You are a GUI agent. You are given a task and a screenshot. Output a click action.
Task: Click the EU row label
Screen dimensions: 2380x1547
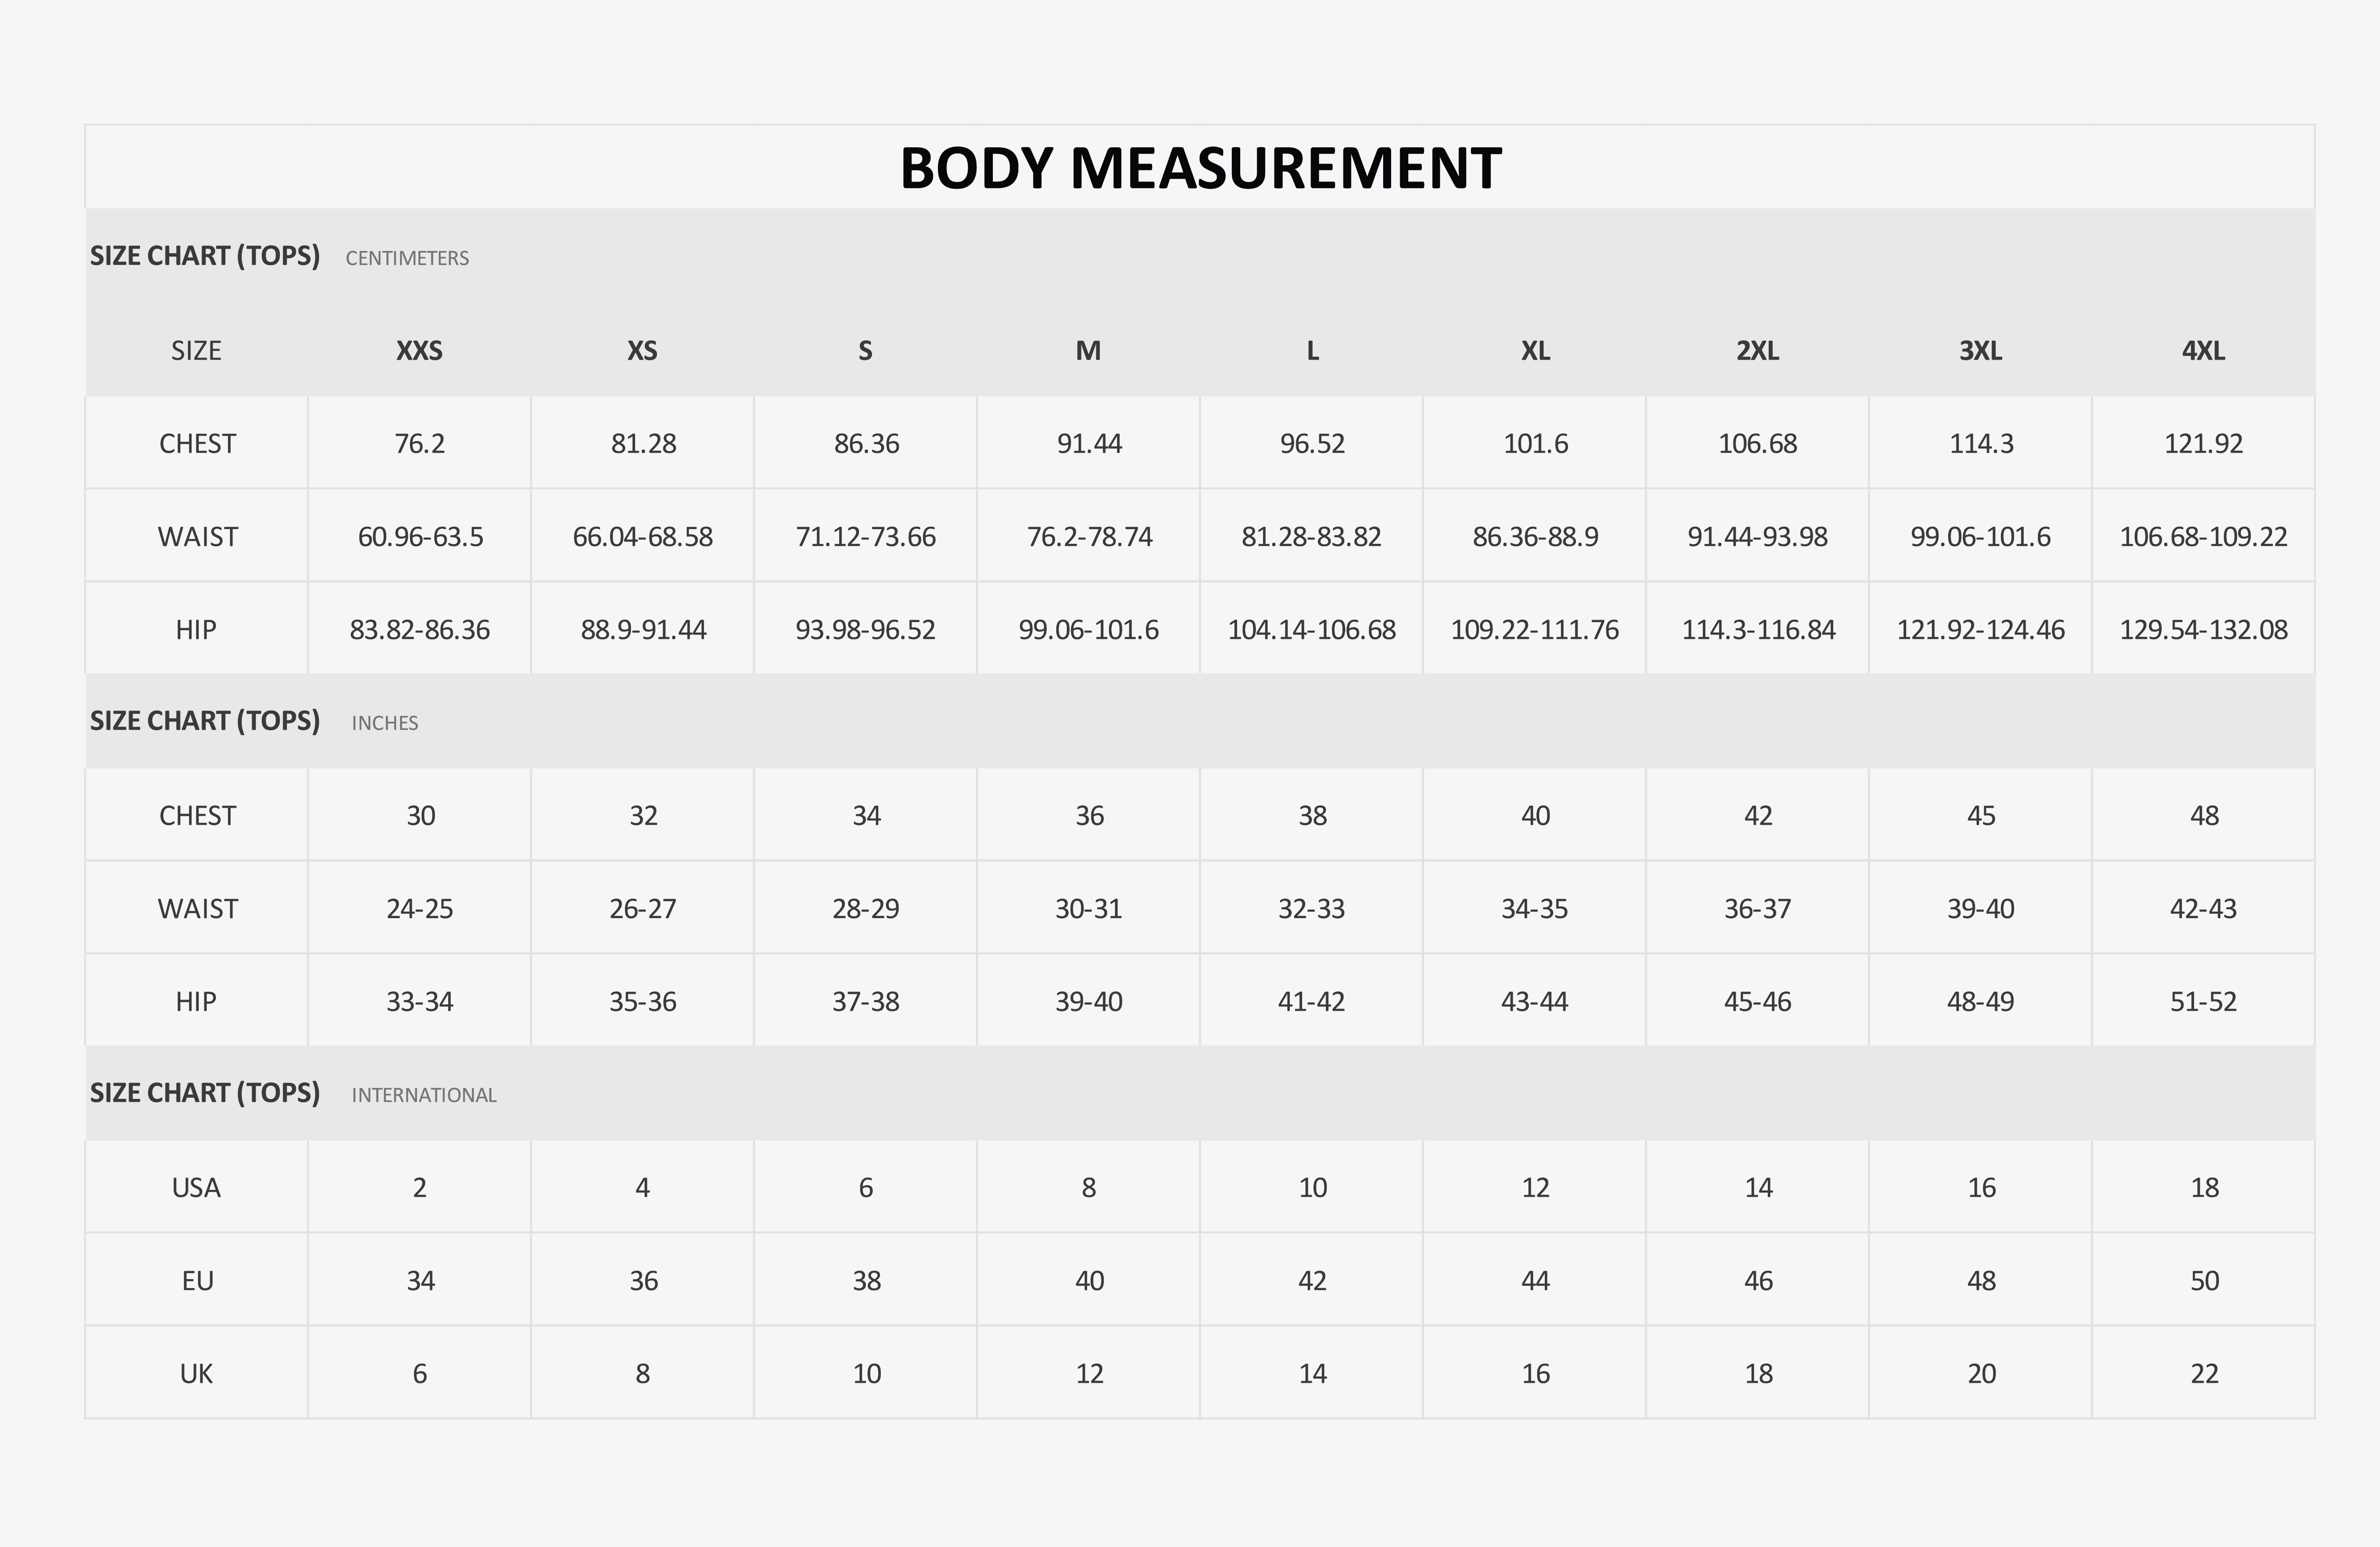tap(197, 1281)
